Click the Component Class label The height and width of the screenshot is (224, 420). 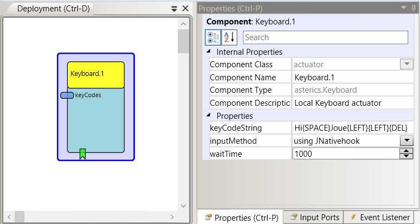pos(241,65)
